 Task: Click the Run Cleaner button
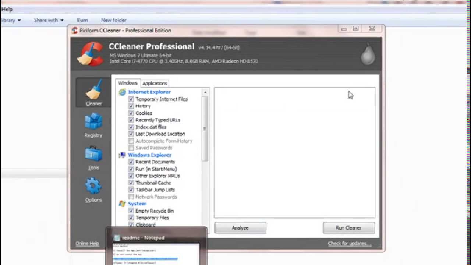(349, 228)
